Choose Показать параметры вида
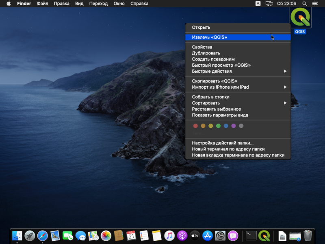The width and height of the screenshot is (325, 244). 238,115
